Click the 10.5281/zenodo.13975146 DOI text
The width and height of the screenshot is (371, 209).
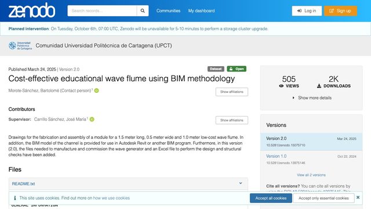(x=286, y=163)
